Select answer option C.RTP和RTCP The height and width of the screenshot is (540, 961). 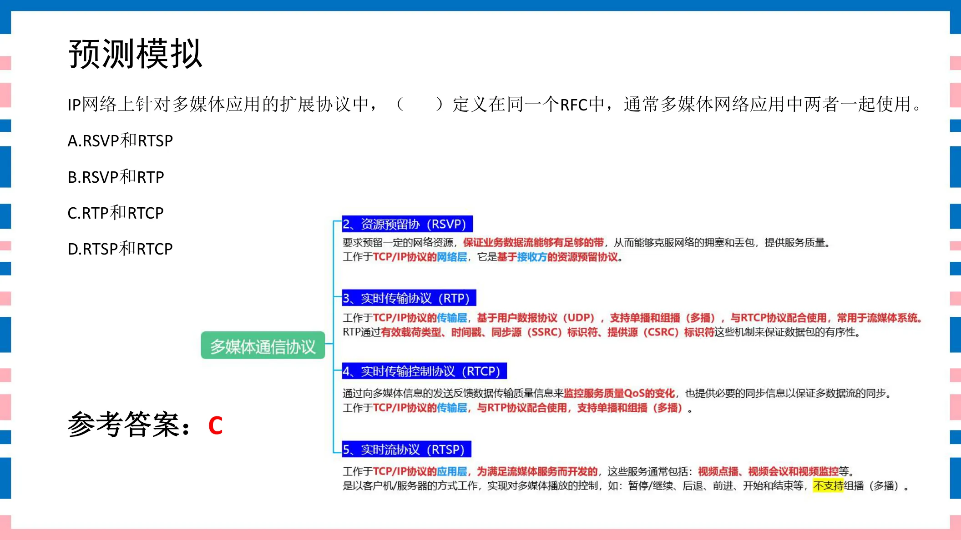(116, 213)
